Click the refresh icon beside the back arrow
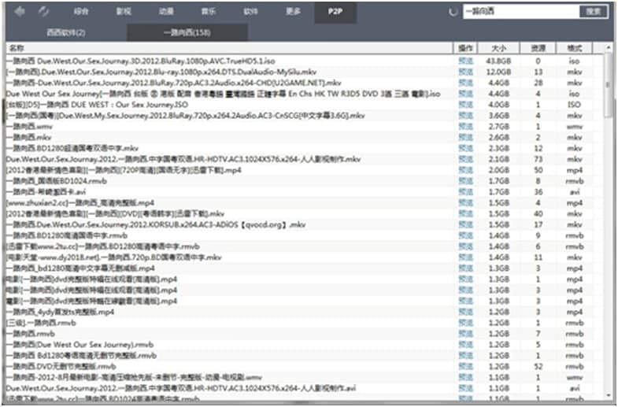 pos(43,12)
